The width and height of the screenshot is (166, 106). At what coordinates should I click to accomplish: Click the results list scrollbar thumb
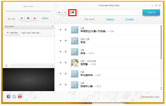(x=161, y=42)
